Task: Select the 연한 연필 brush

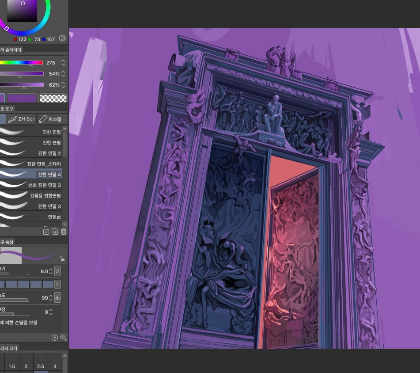Action: point(31,132)
